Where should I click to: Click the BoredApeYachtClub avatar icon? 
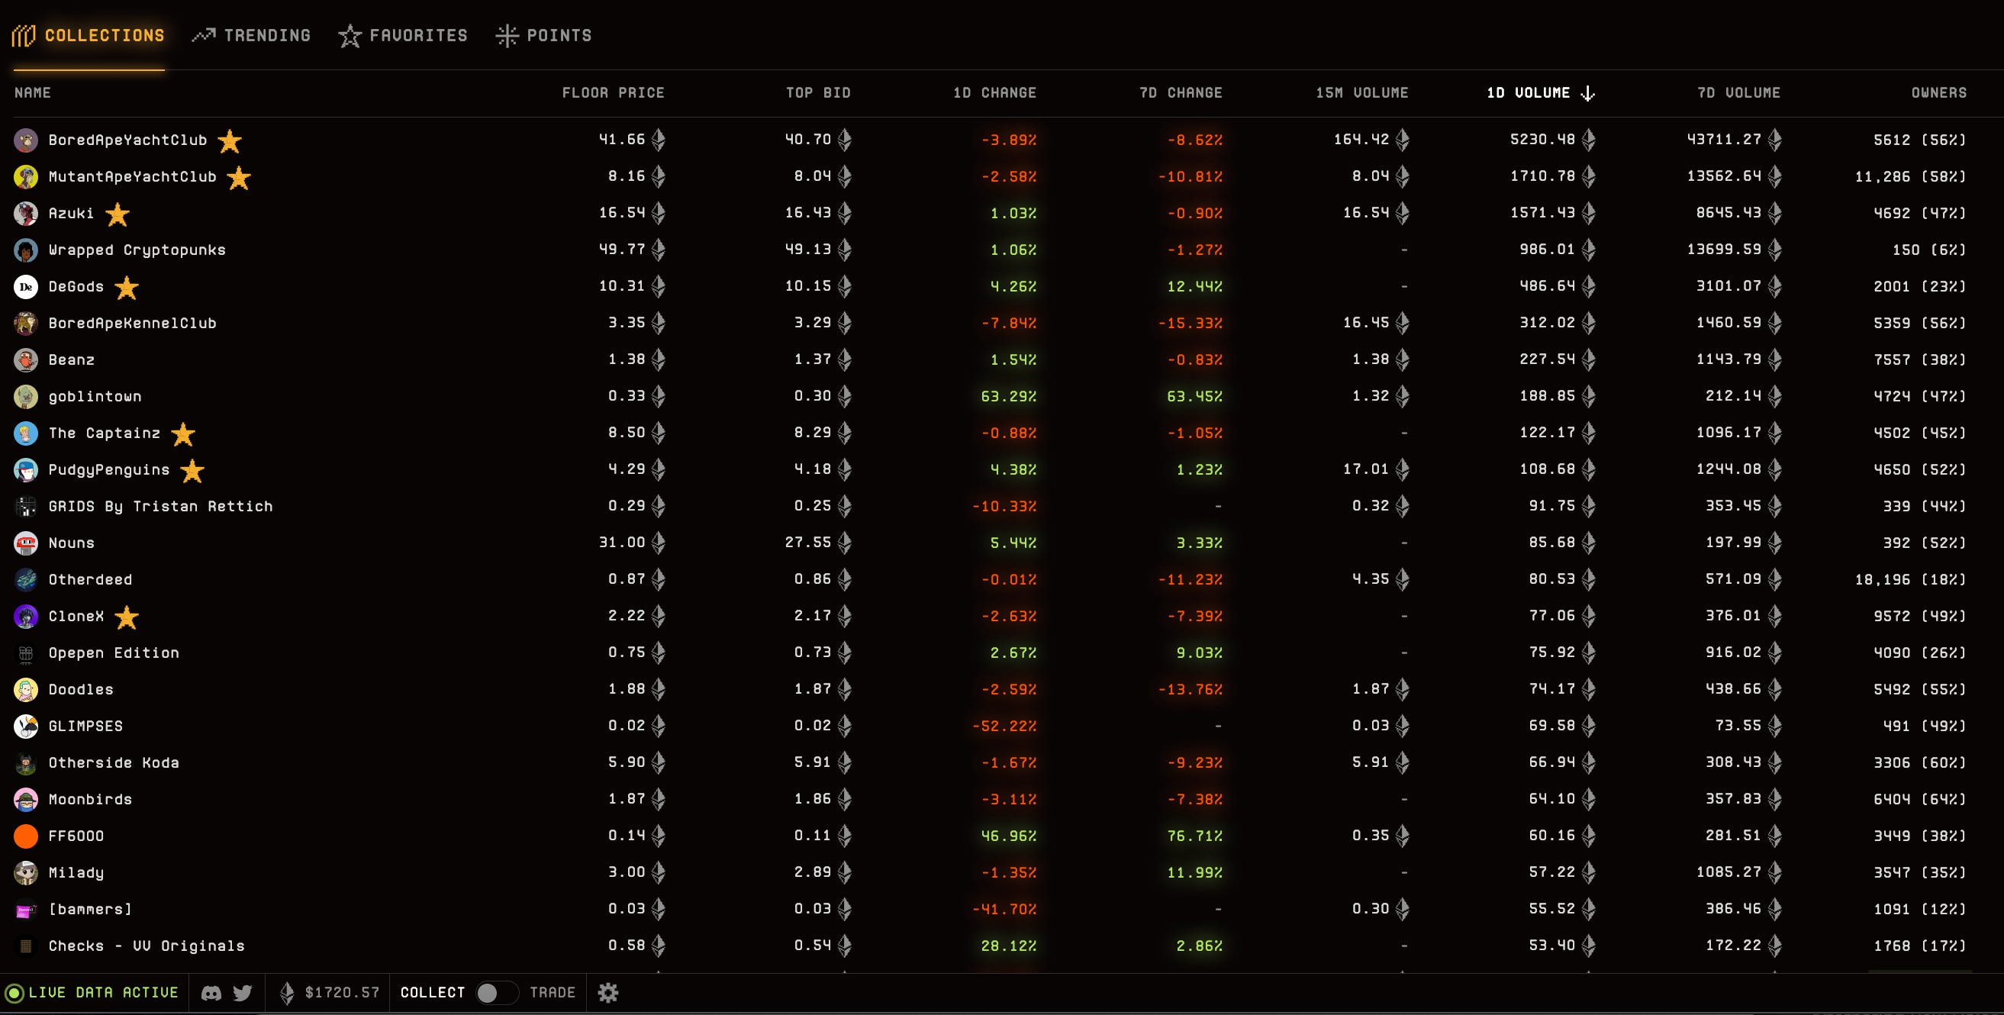(26, 140)
